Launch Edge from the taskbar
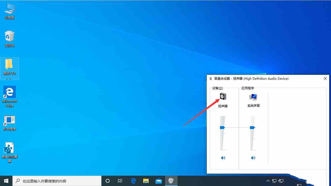 point(133,181)
